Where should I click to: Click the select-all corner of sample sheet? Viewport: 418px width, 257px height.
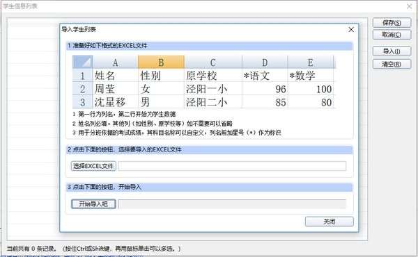[x=83, y=63]
